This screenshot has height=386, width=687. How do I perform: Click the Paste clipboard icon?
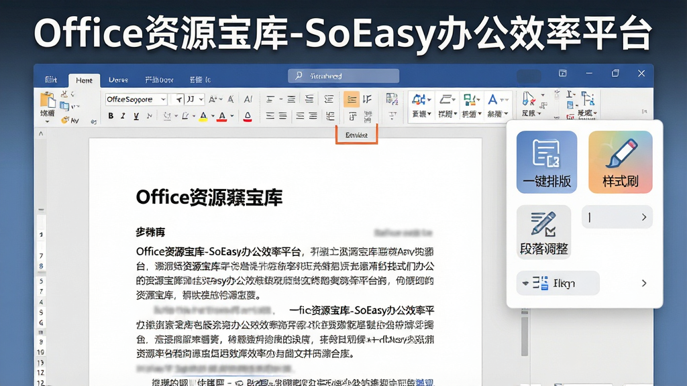pos(48,101)
